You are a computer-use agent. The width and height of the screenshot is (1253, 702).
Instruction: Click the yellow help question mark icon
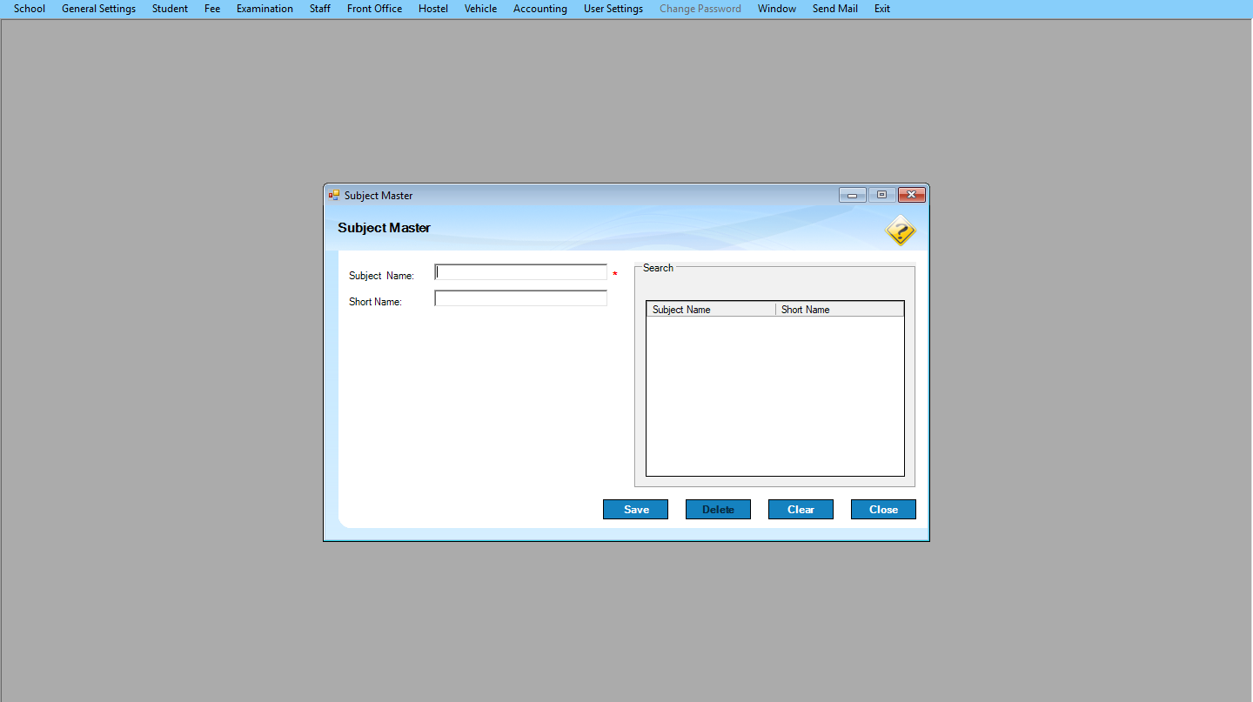coord(901,231)
